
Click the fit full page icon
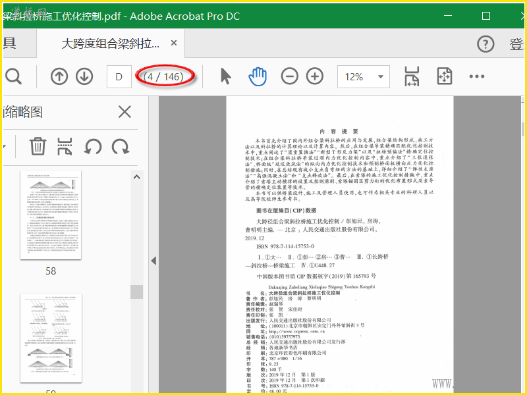444,76
